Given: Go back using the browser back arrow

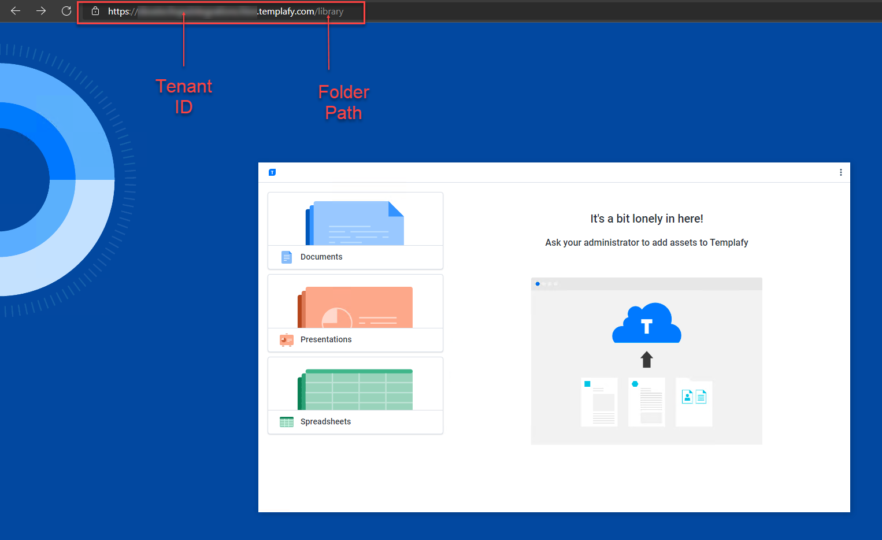Looking at the screenshot, I should point(16,11).
